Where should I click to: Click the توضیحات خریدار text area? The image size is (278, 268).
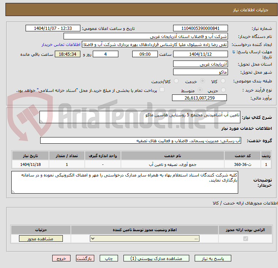(x=125, y=182)
